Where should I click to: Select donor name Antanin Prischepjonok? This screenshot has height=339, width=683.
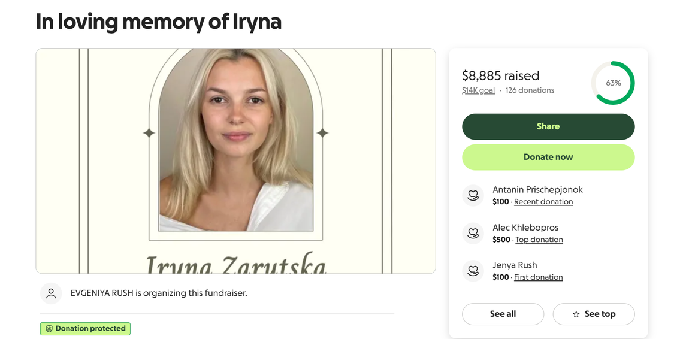click(x=537, y=189)
